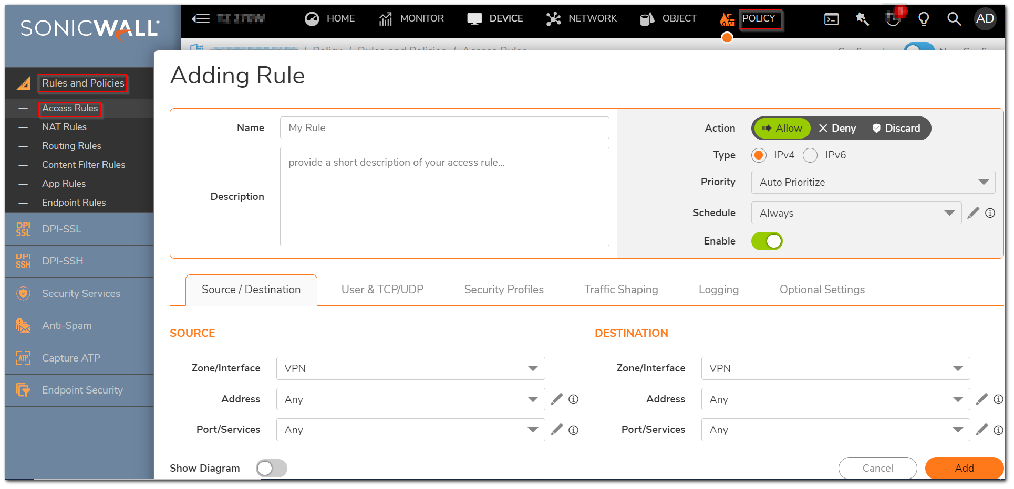Click the lightbulb tips icon
Viewport: 1014px width, 489px height.
[924, 19]
